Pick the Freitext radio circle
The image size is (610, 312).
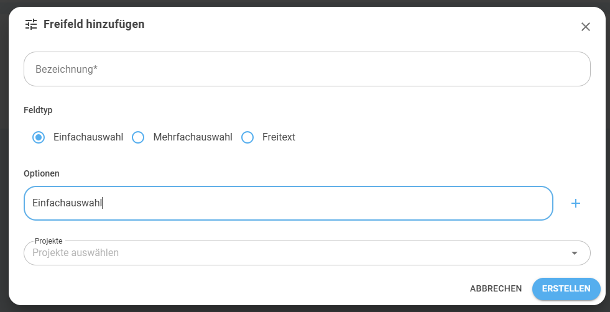[x=247, y=137]
